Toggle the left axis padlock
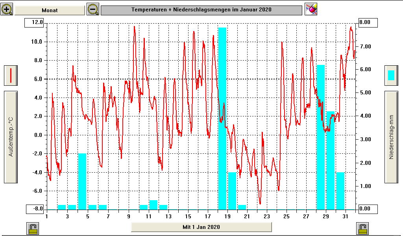 pos(33,228)
